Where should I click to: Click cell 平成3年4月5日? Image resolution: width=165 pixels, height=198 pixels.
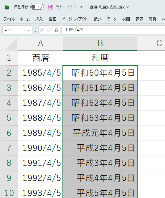point(100,163)
